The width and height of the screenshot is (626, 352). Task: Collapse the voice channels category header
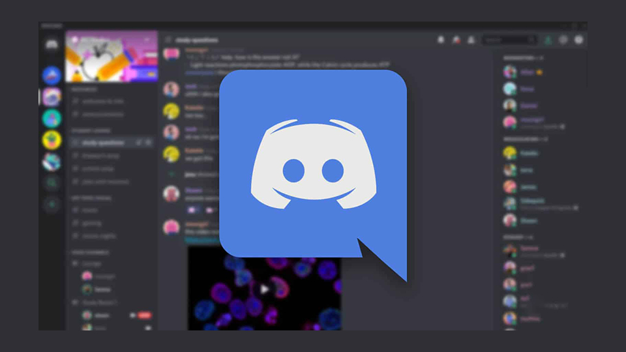[91, 252]
